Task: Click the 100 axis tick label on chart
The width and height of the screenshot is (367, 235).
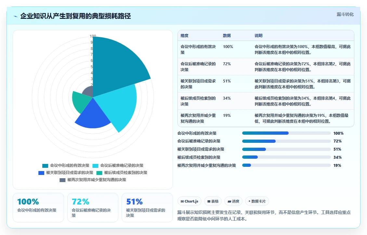Action: 93,36
